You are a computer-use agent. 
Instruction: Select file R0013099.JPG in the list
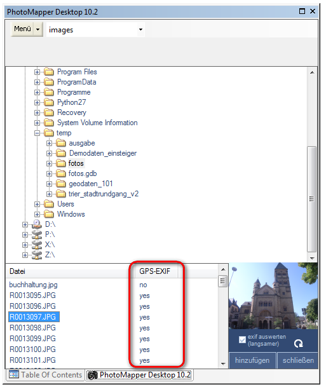click(x=32, y=339)
